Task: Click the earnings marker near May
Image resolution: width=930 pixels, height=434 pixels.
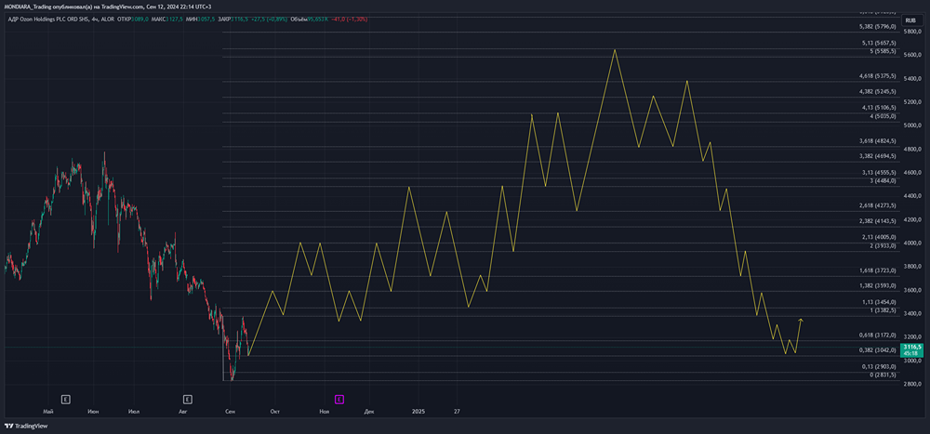Action: click(x=65, y=399)
